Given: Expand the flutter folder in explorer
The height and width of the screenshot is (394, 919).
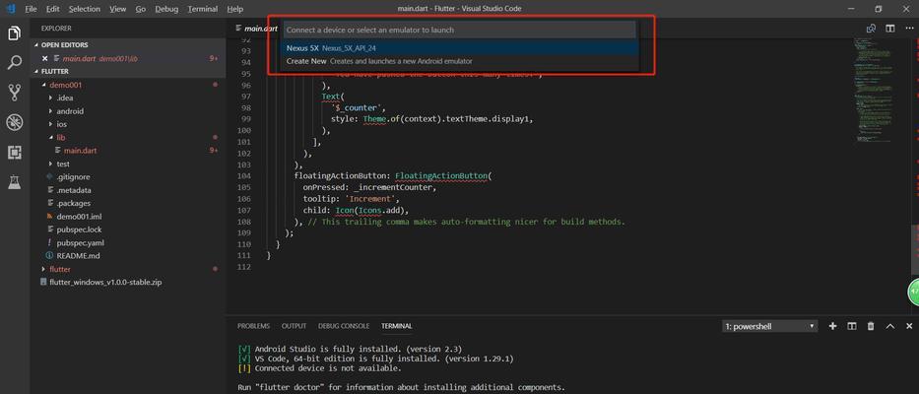Looking at the screenshot, I should click(x=60, y=269).
